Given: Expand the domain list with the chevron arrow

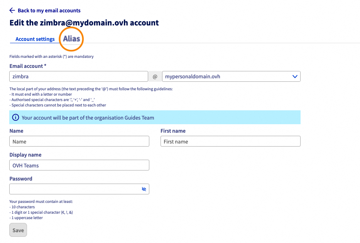Looking at the screenshot, I should (295, 76).
